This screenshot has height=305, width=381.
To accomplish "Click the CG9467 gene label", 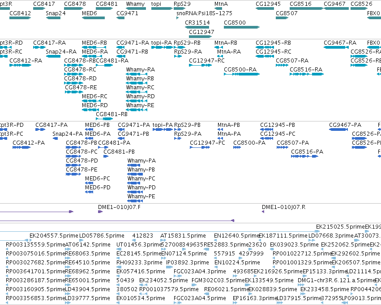I will pyautogui.click(x=334, y=4).
